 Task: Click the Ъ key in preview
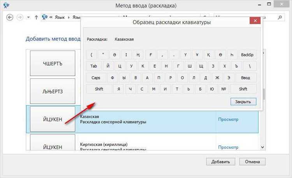click(236, 66)
